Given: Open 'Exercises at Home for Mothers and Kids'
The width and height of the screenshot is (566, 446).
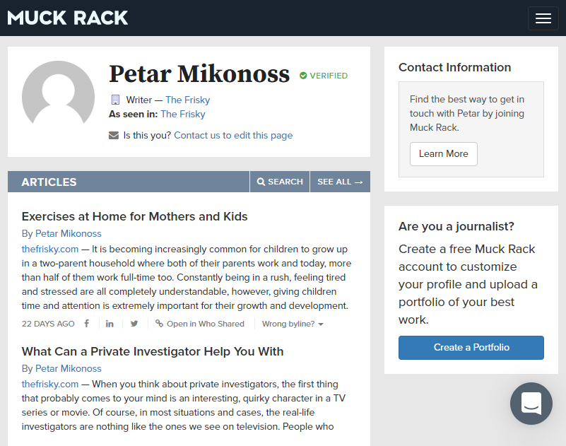Looking at the screenshot, I should click(x=135, y=216).
